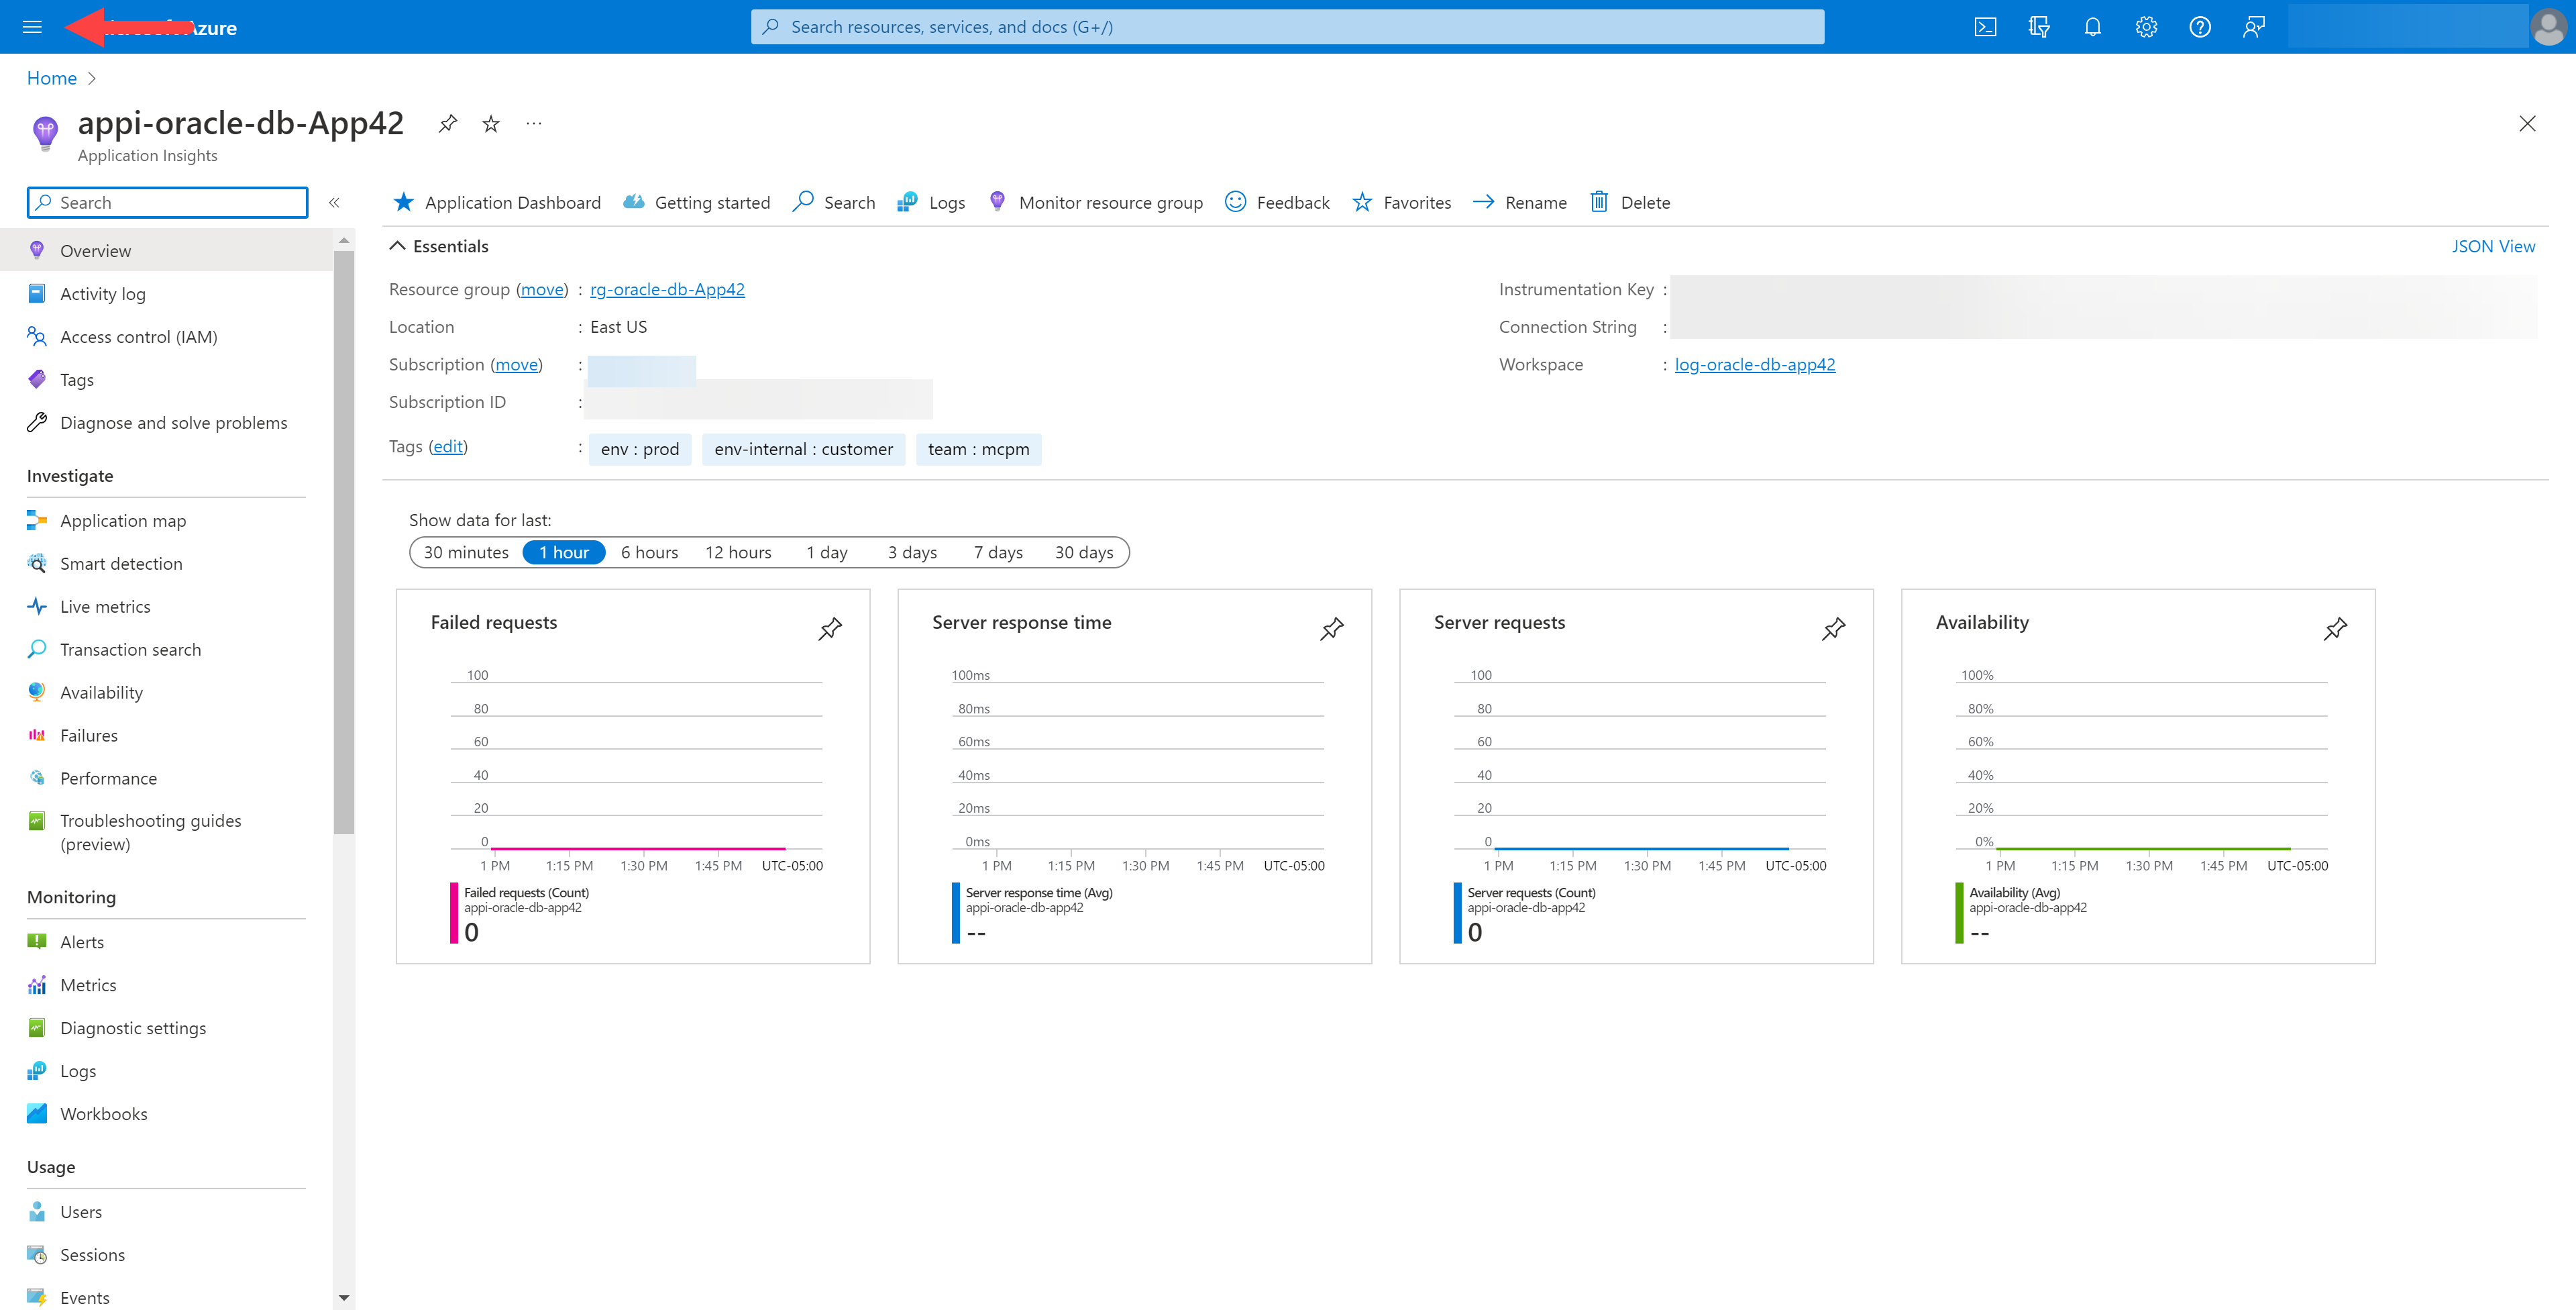
Task: Open log-oracle-db-app42 workspace link
Action: (1754, 364)
